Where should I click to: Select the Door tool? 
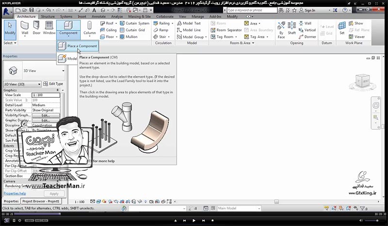36,28
